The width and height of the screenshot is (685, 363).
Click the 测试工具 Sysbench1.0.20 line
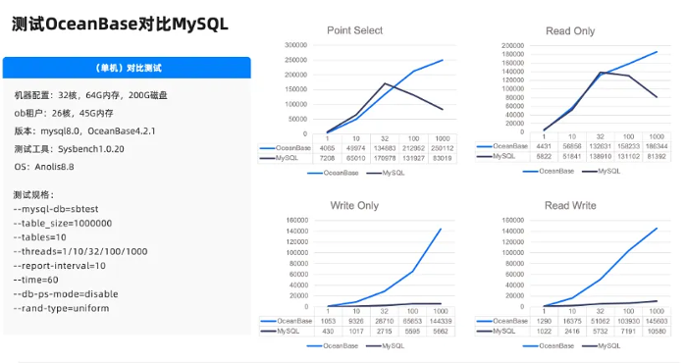pos(69,149)
